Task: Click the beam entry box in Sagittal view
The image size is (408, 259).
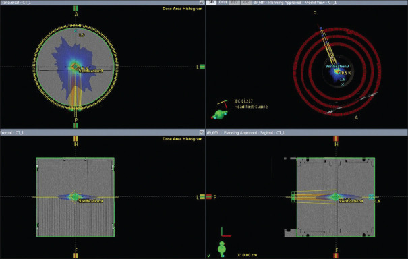Action: (293, 196)
